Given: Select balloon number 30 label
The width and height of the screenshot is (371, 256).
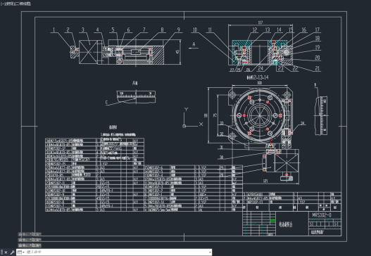Looking at the screenshot, I should 222,158.
